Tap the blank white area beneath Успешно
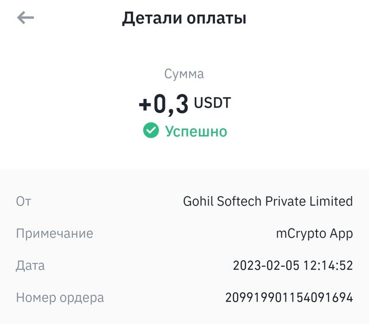The height and width of the screenshot is (324, 369). pos(184,154)
